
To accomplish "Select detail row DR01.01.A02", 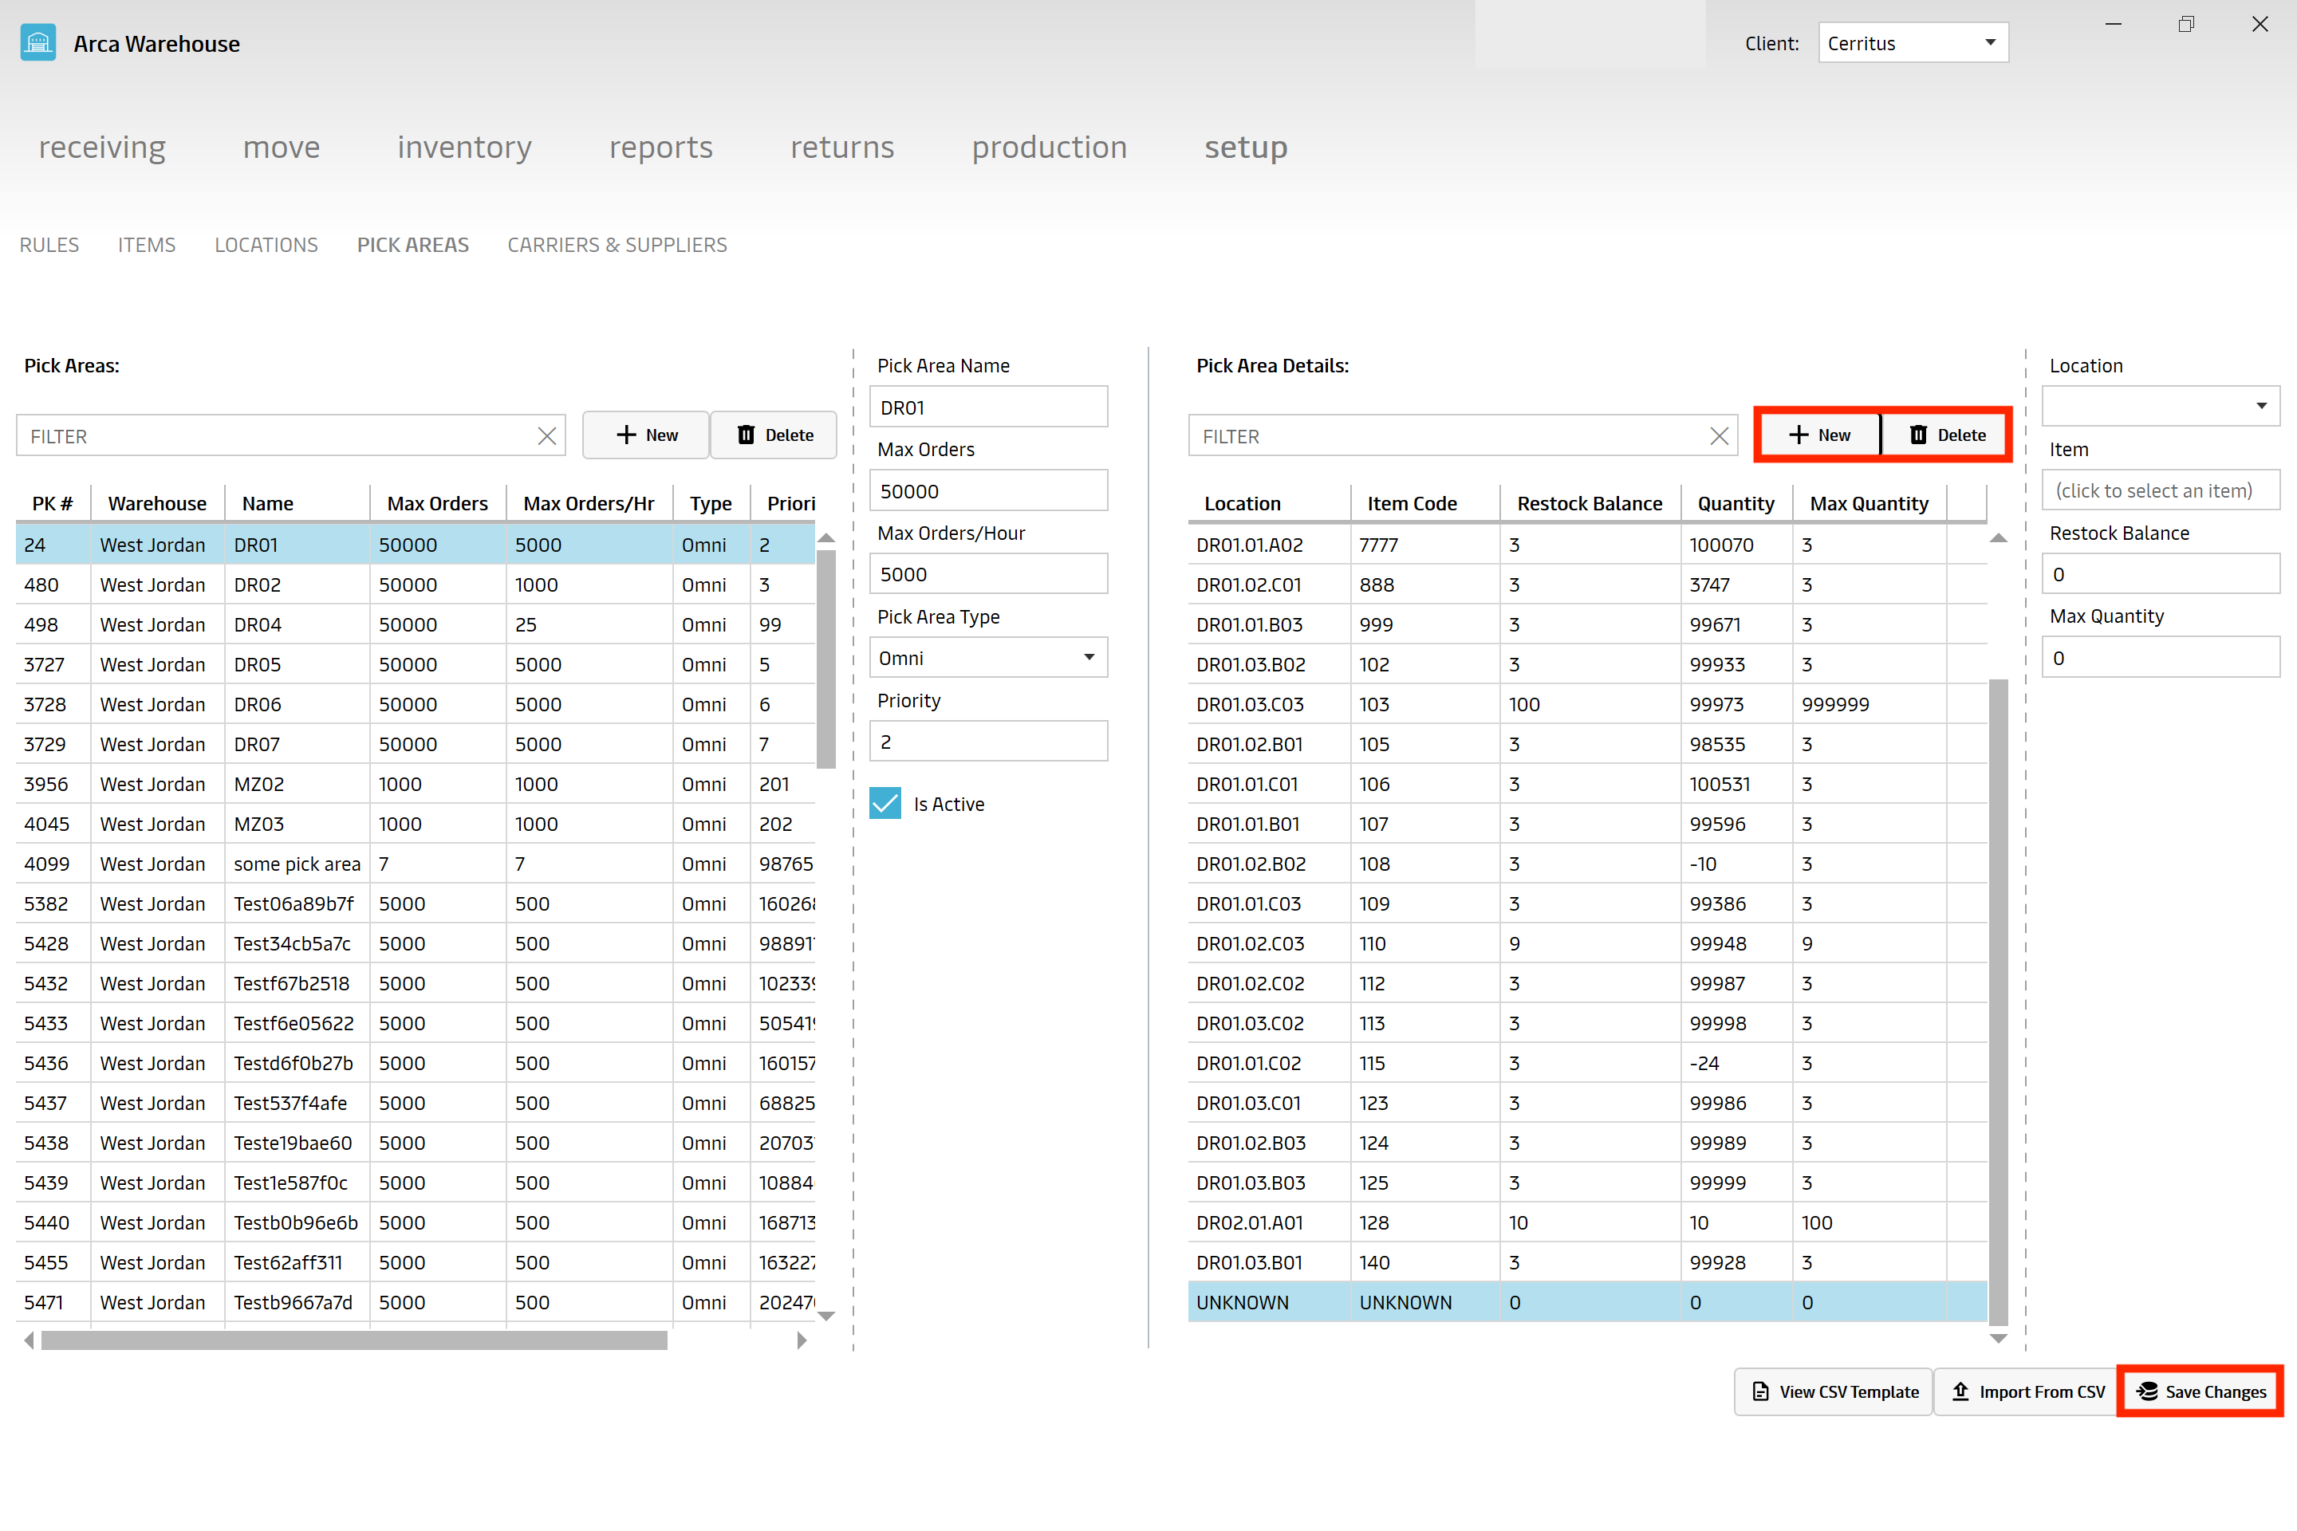I will 1587,545.
